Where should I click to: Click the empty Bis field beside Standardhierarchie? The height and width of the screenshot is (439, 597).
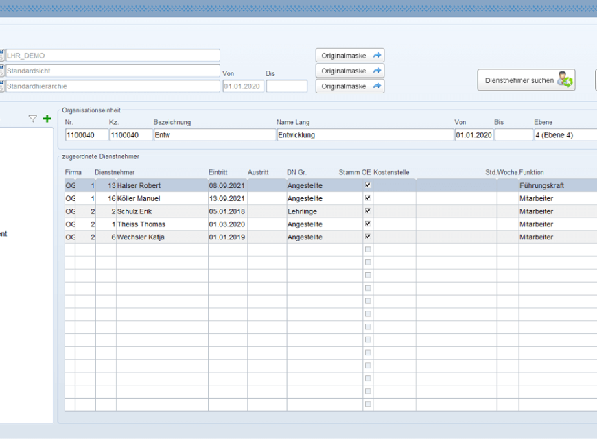(x=286, y=86)
